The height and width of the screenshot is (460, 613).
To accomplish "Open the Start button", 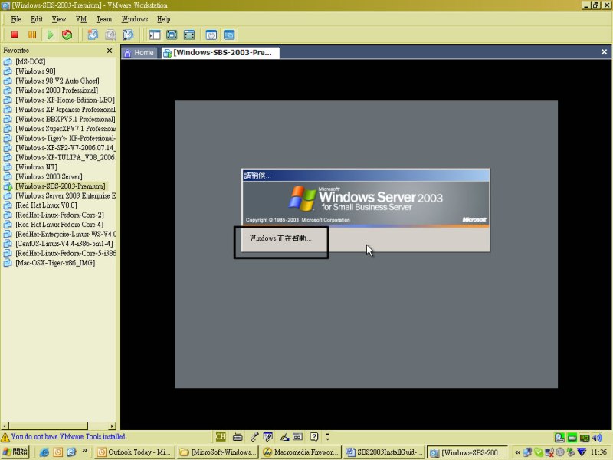I will 15,452.
